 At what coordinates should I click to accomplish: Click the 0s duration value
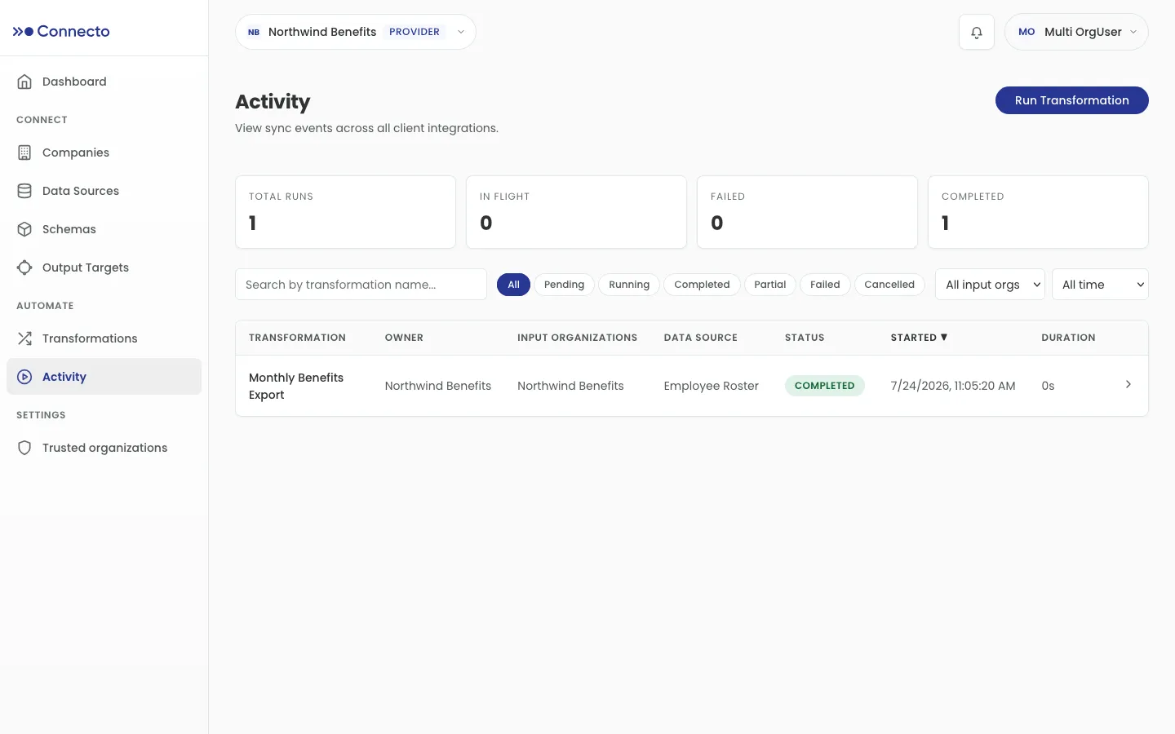pyautogui.click(x=1048, y=386)
